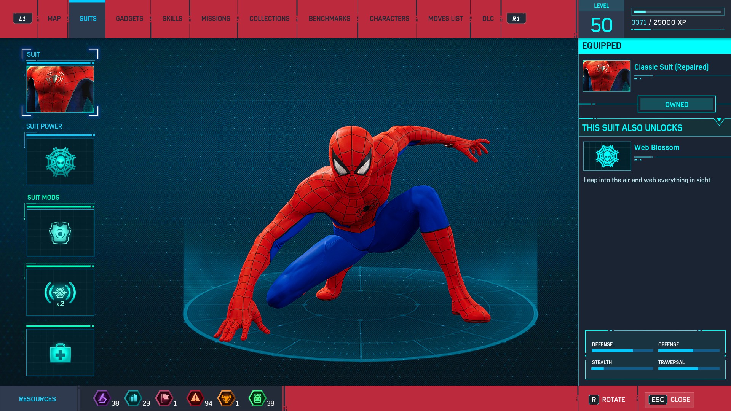Viewport: 731px width, 411px height.
Task: Open the first suit mod armor slot
Action: click(x=60, y=233)
